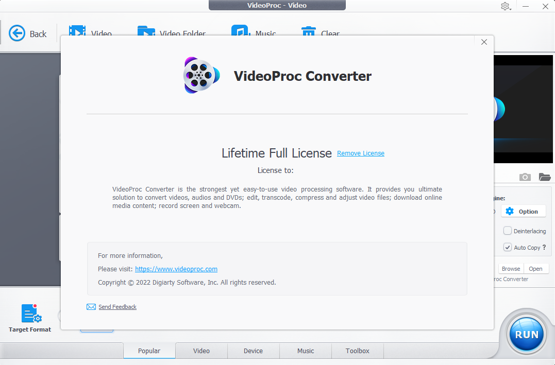Screen dimensions: 555x365
Task: Click the 'Lifetime Full License' text
Action: tap(276, 153)
